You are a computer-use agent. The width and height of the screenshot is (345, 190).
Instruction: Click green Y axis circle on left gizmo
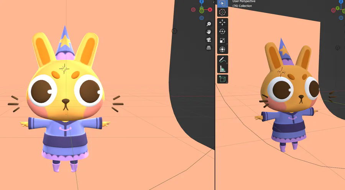pos(202,11)
